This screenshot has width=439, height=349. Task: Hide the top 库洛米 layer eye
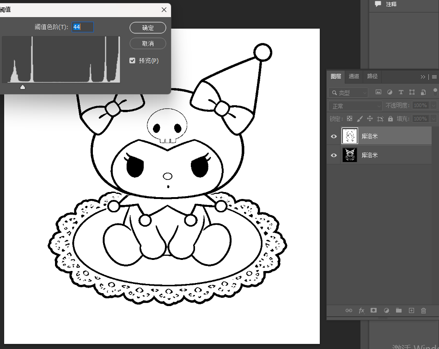pyautogui.click(x=334, y=136)
